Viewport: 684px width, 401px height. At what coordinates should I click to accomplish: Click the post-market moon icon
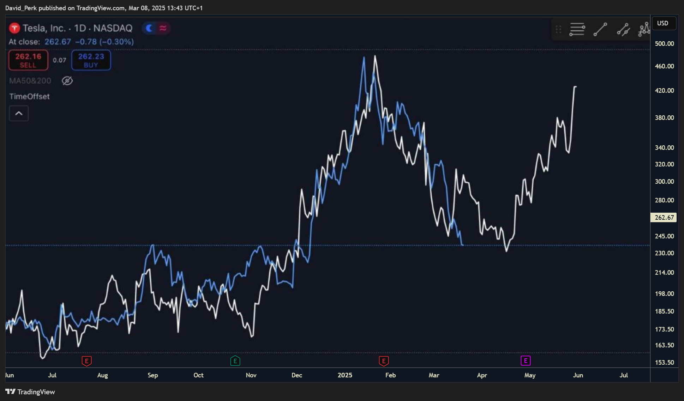coord(149,28)
